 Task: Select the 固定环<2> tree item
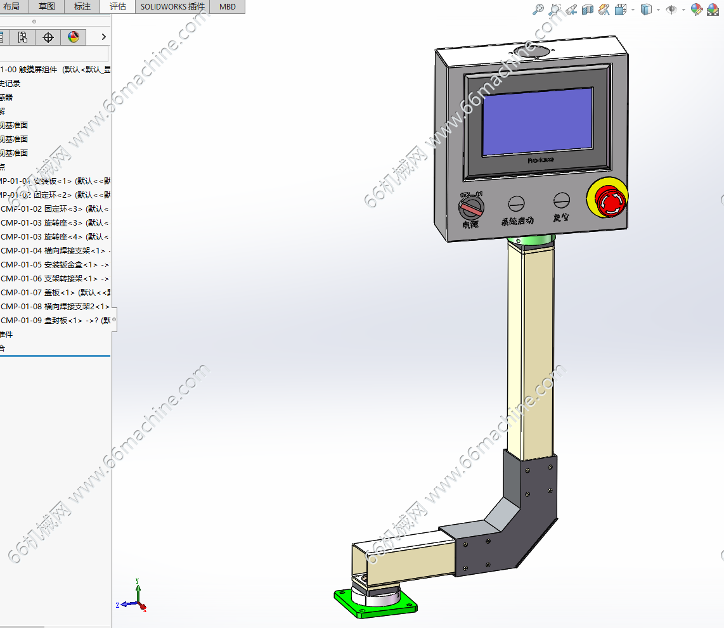pos(55,195)
